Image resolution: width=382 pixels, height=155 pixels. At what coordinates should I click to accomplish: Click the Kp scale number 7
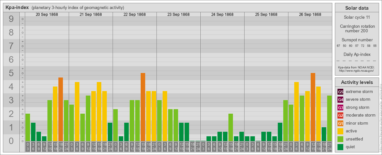tap(11, 46)
